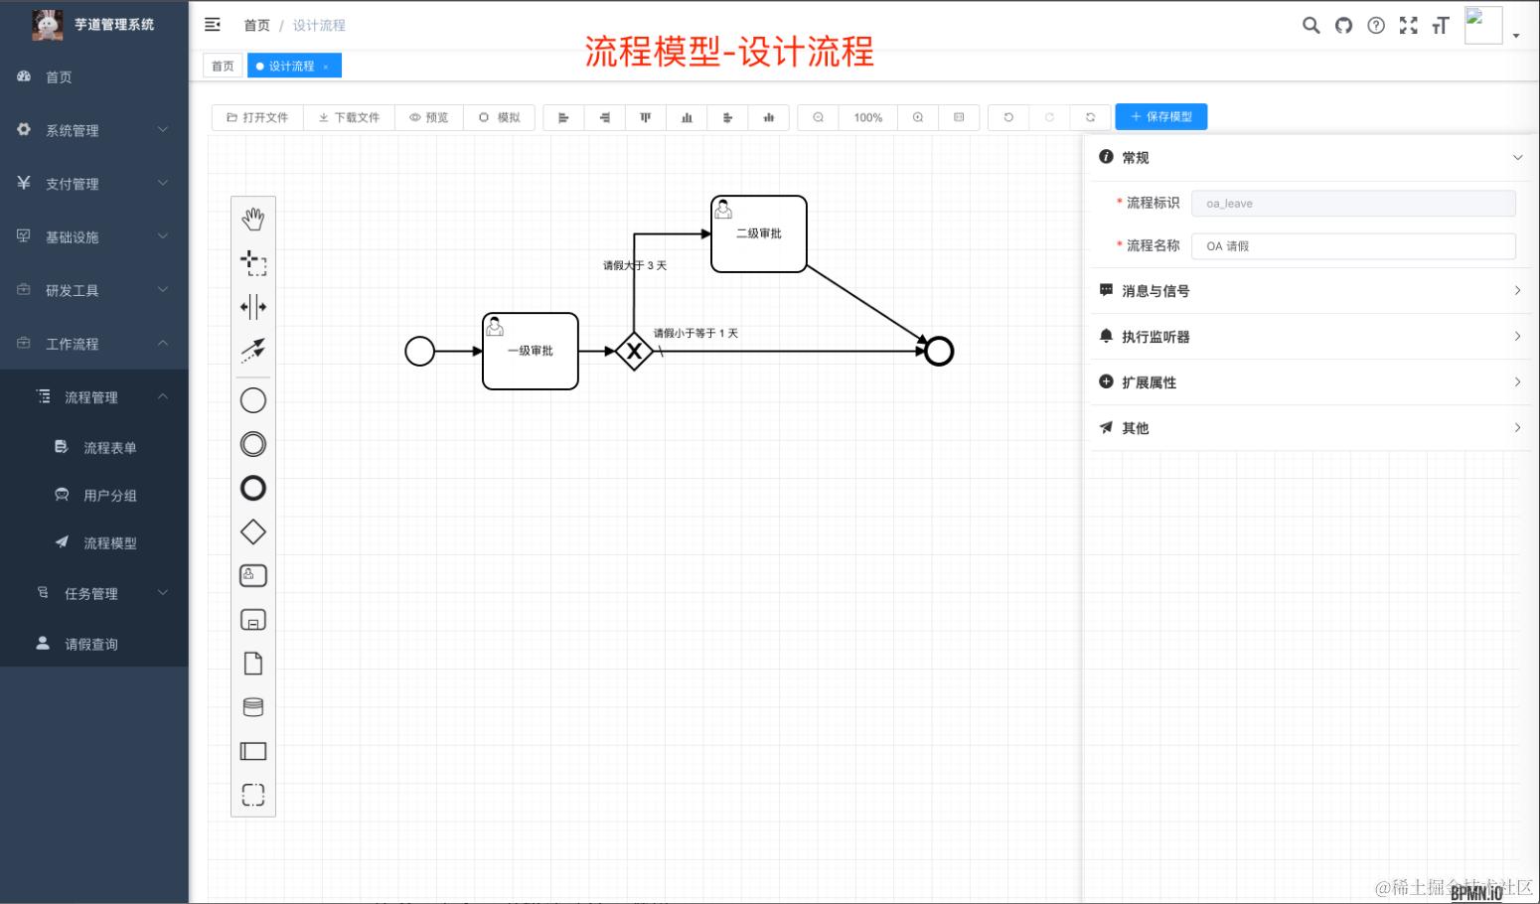Create an intermediate event from palette

coord(253,444)
